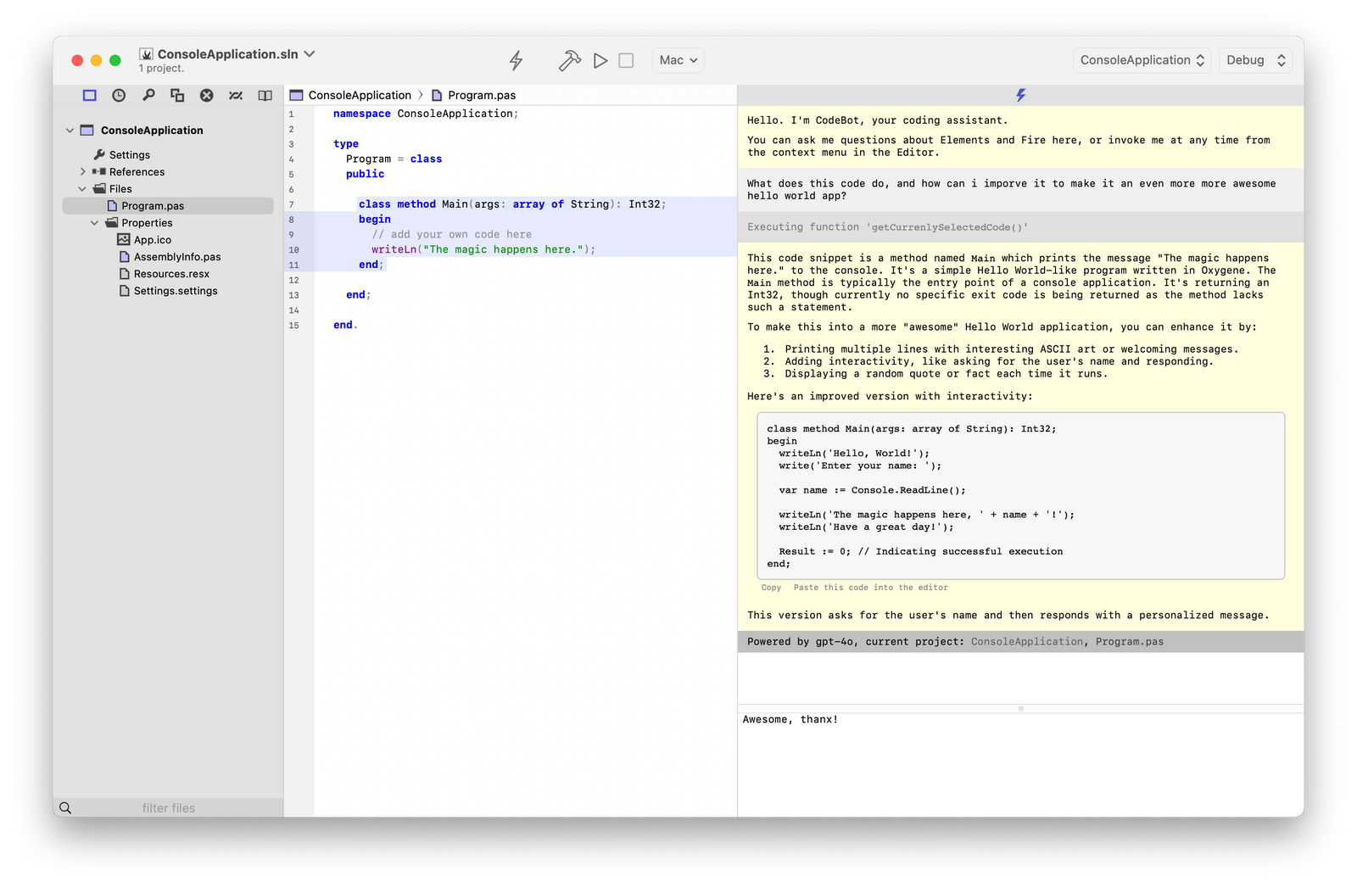Open the issues panel (circled X icon)
The width and height of the screenshot is (1357, 887).
click(206, 95)
